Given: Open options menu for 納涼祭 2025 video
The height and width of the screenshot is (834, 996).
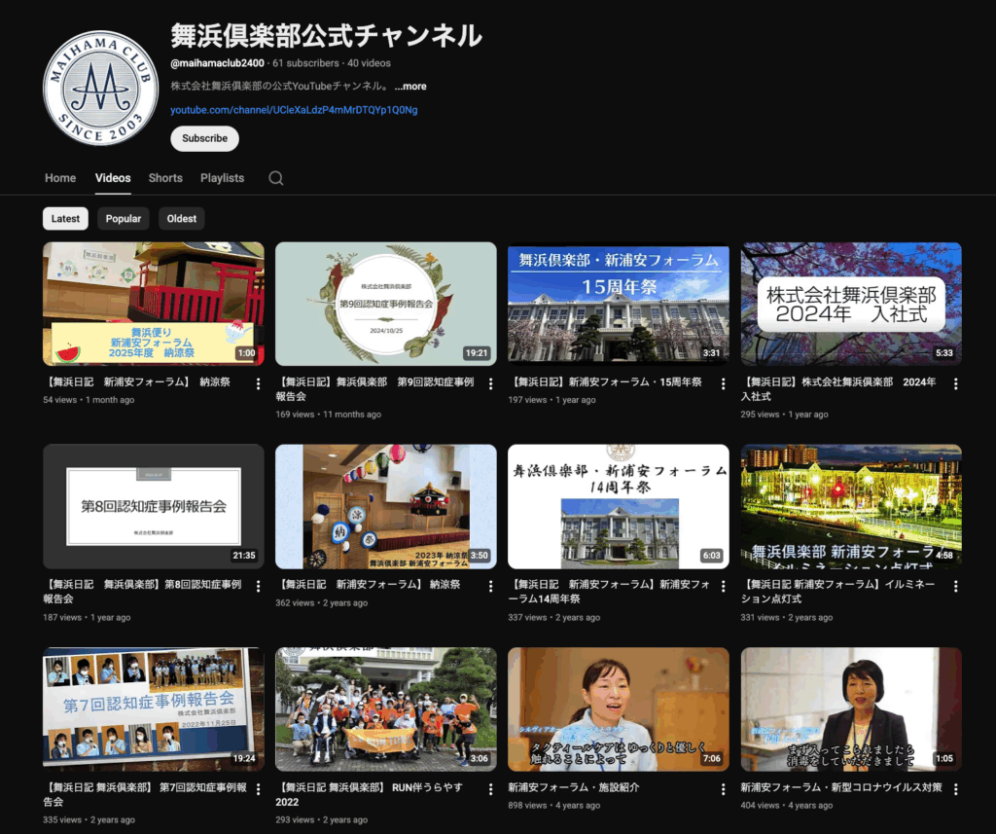Looking at the screenshot, I should click(x=258, y=383).
